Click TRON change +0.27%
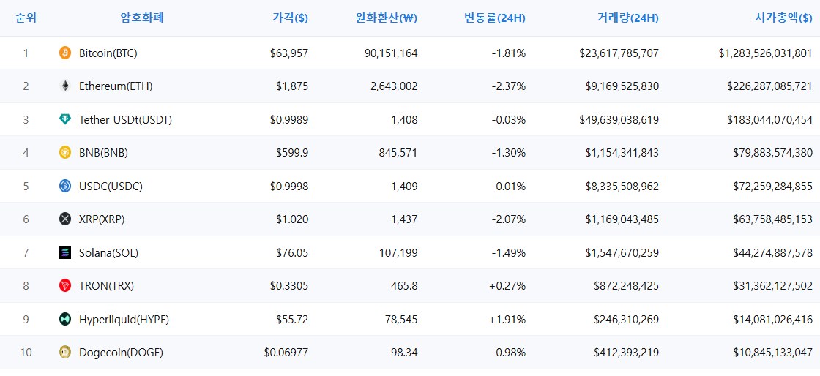 pos(507,285)
